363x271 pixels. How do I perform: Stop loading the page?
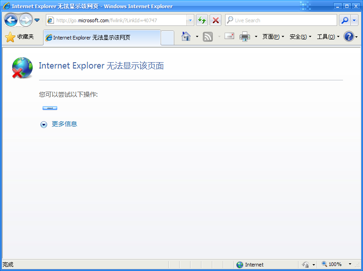click(215, 20)
